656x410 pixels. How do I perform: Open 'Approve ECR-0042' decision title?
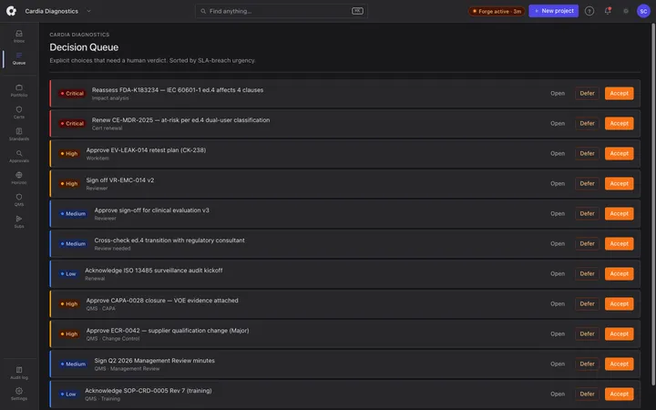[168, 331]
